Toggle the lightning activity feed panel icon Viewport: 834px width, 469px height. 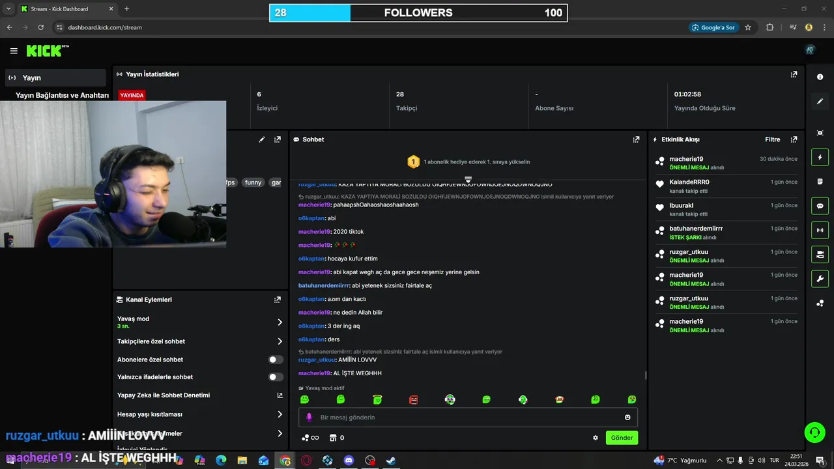tap(820, 157)
